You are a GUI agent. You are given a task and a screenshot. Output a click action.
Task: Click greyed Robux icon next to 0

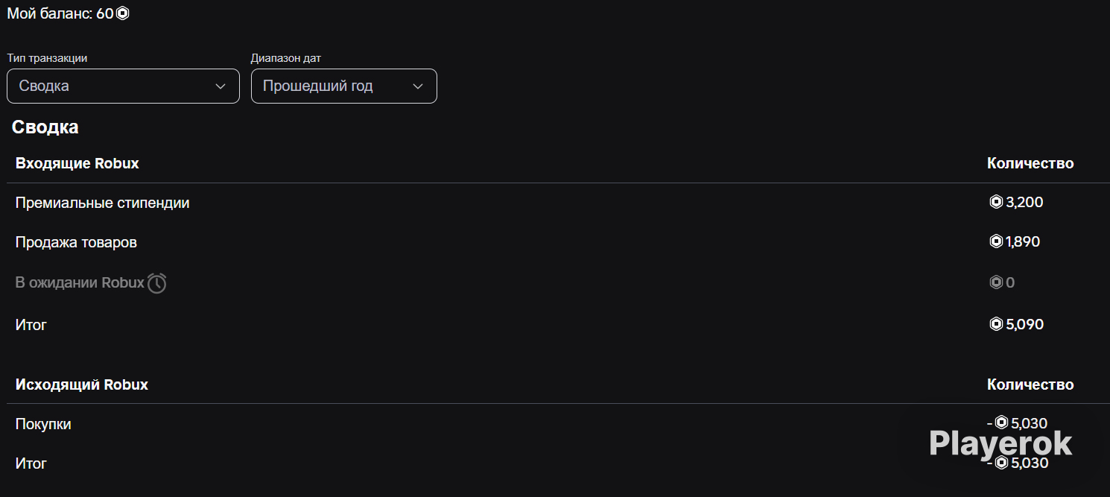(x=996, y=282)
